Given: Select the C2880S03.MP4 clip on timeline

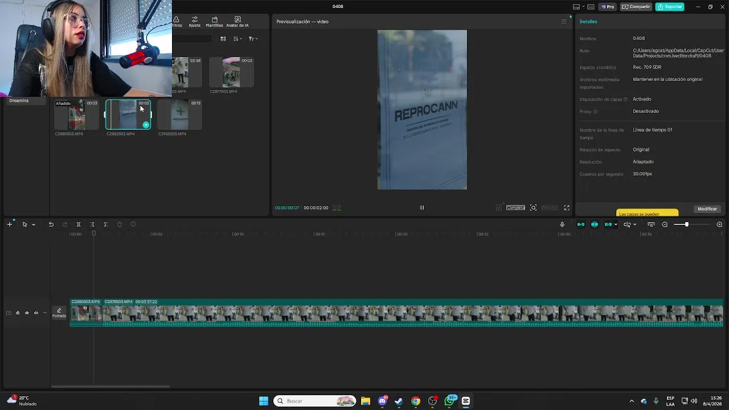Looking at the screenshot, I should (x=86, y=313).
